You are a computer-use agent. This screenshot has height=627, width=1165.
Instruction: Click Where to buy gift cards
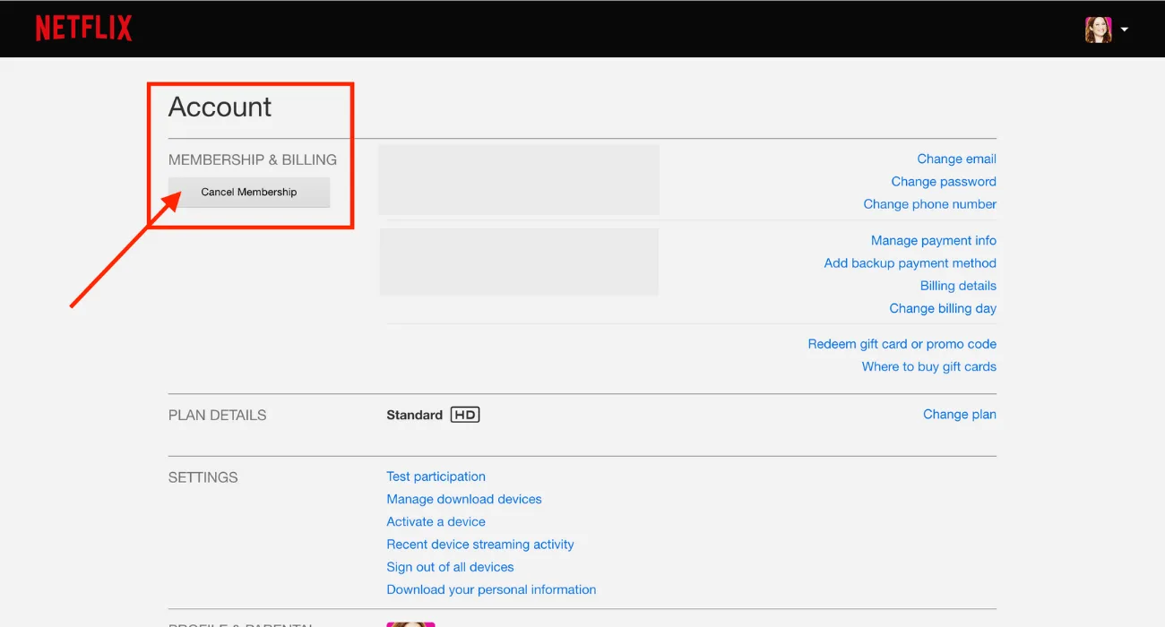point(928,366)
